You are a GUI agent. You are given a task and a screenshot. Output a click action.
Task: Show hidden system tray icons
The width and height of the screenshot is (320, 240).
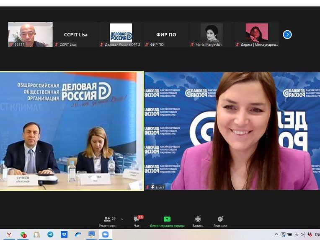coord(276,235)
